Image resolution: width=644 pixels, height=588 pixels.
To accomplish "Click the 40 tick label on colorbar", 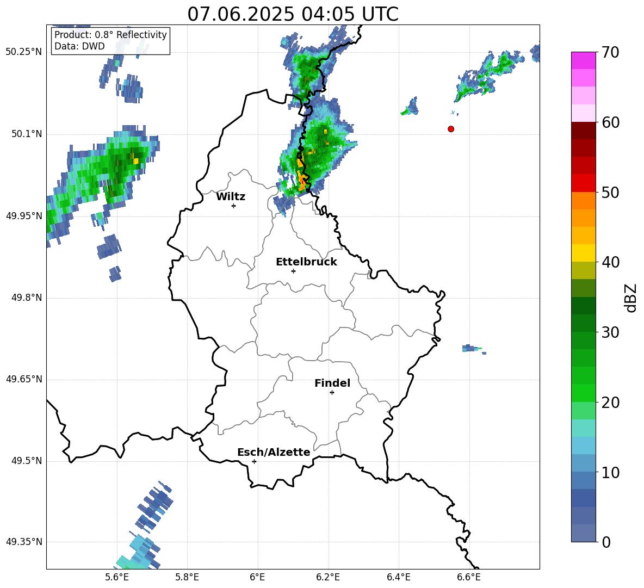I will click(x=610, y=262).
